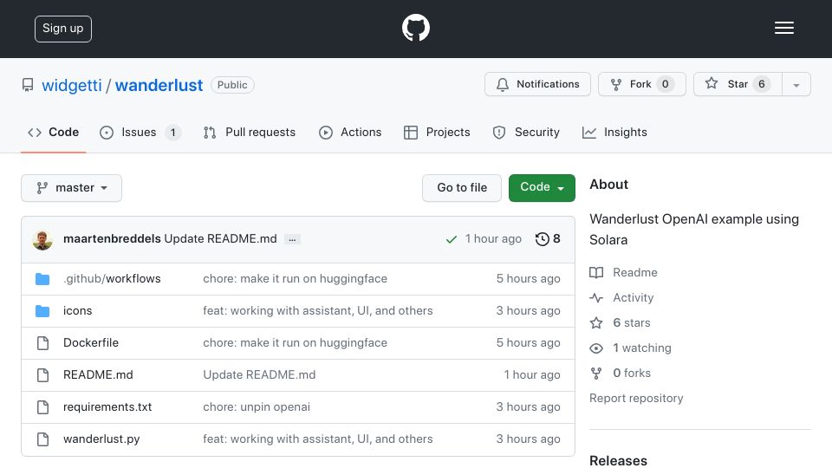
Task: Click the Activity pulse icon
Action: pos(596,297)
